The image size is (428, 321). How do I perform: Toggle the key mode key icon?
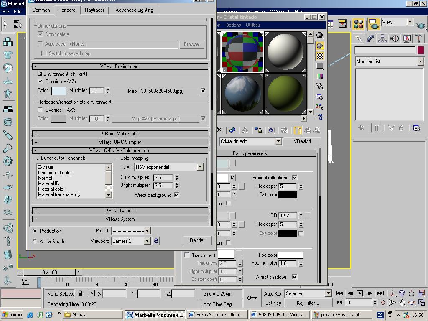[x=252, y=298]
